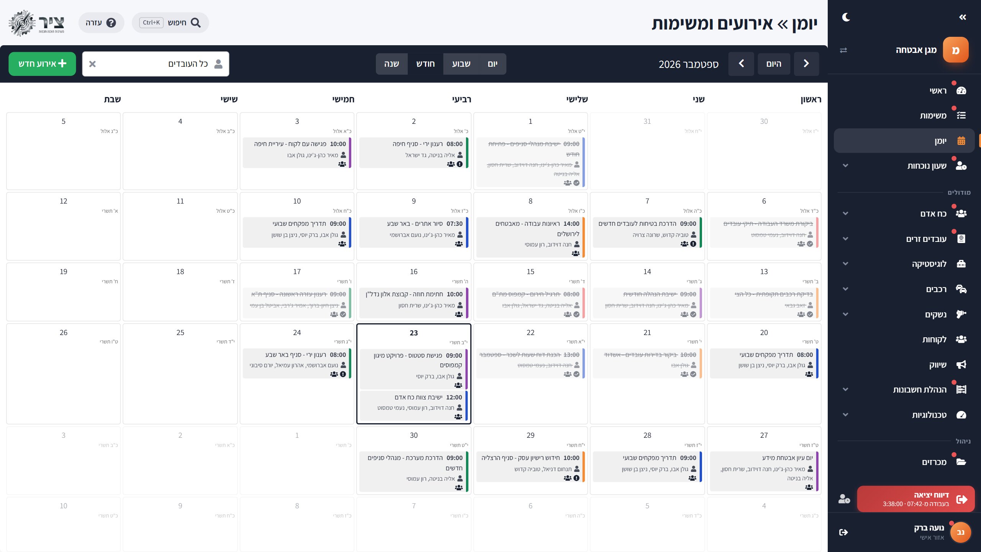Open שעון נוכחות attendance clock icon
The width and height of the screenshot is (981, 552).
tap(961, 166)
